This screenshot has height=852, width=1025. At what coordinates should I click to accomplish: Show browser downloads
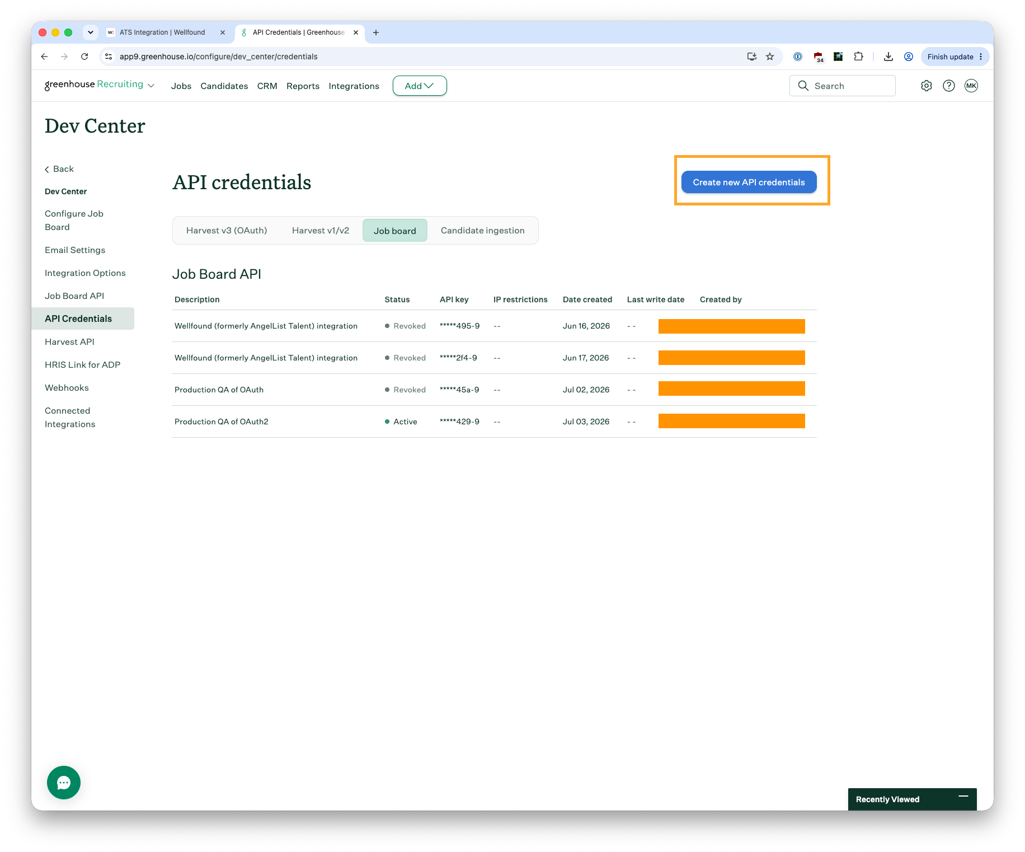click(888, 57)
